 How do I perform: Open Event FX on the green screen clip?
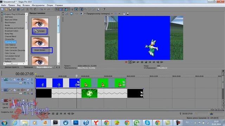(124, 85)
